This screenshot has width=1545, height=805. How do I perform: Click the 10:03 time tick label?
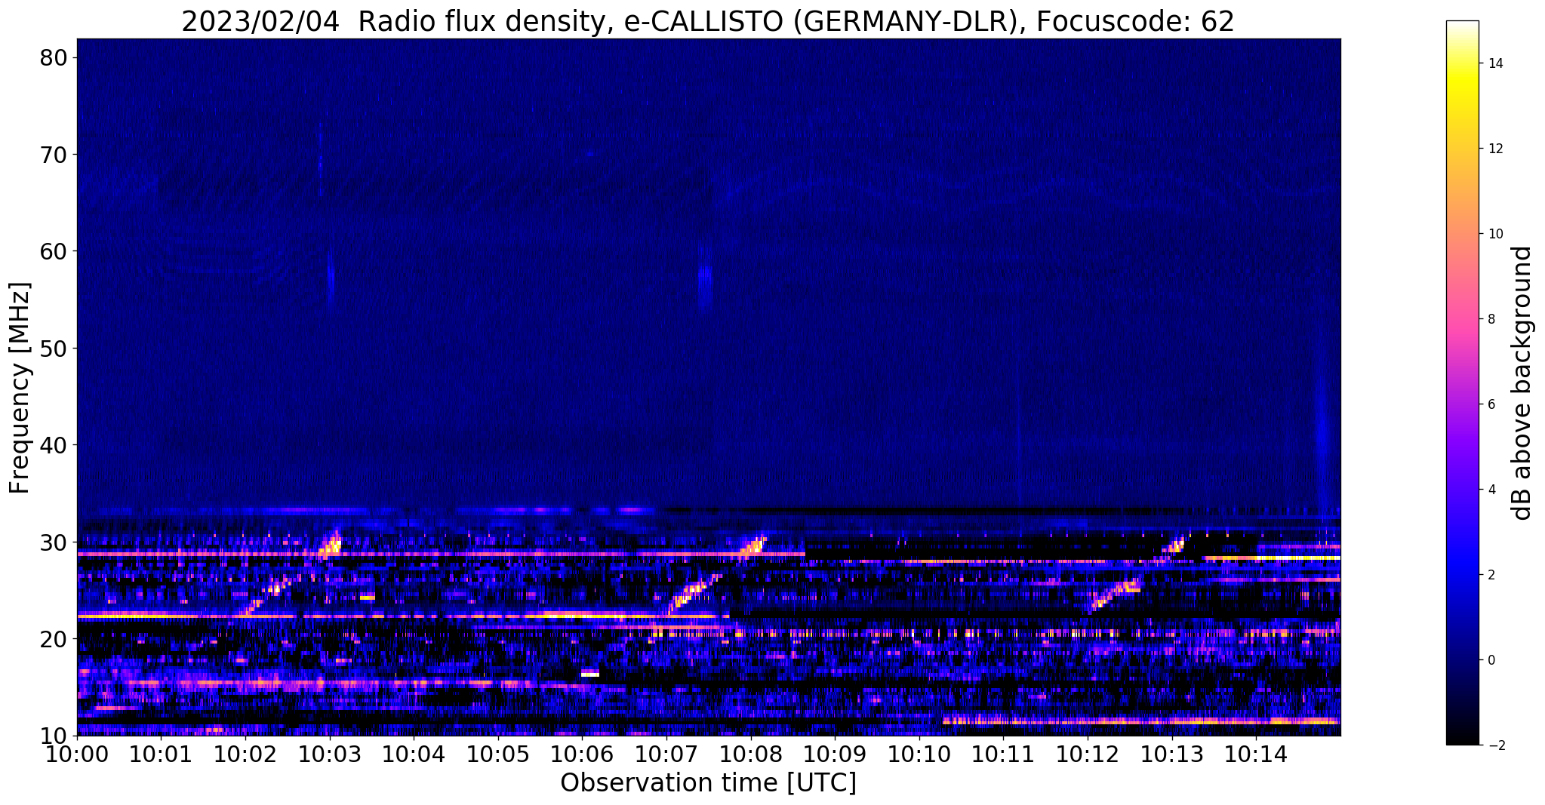(x=329, y=754)
